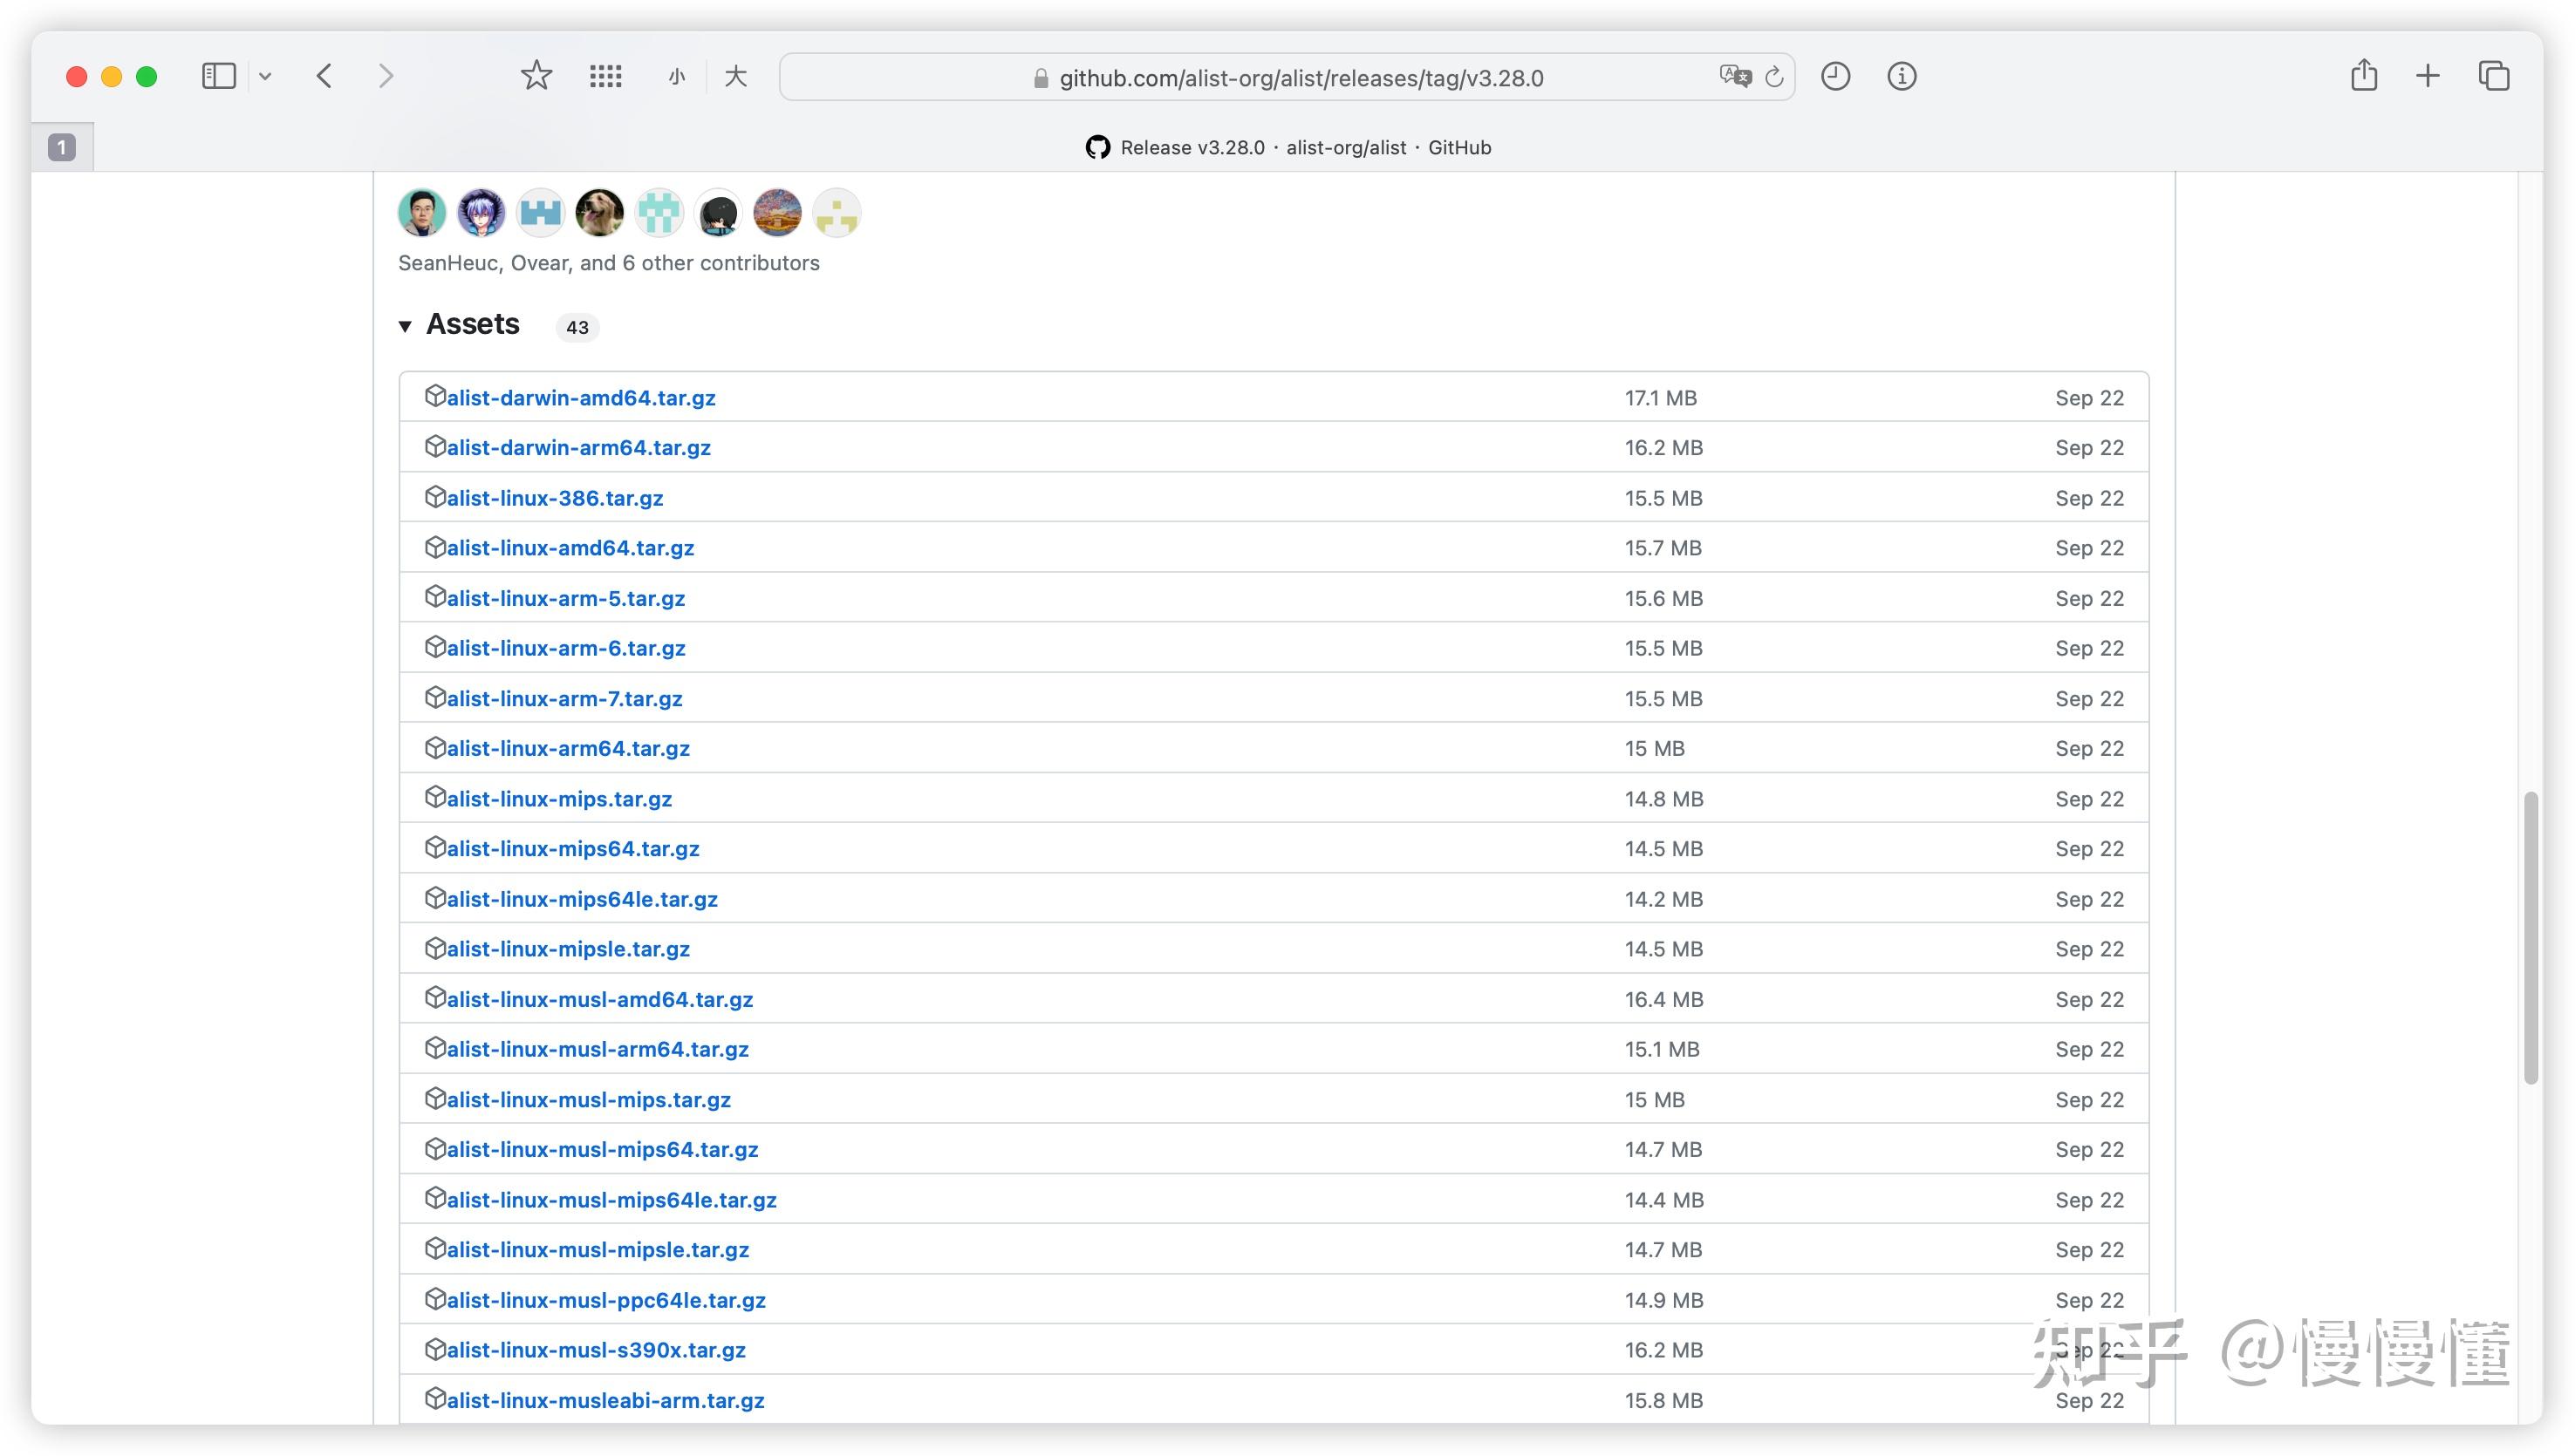The image size is (2575, 1456).
Task: Increase text size with large 大 button
Action: click(x=735, y=76)
